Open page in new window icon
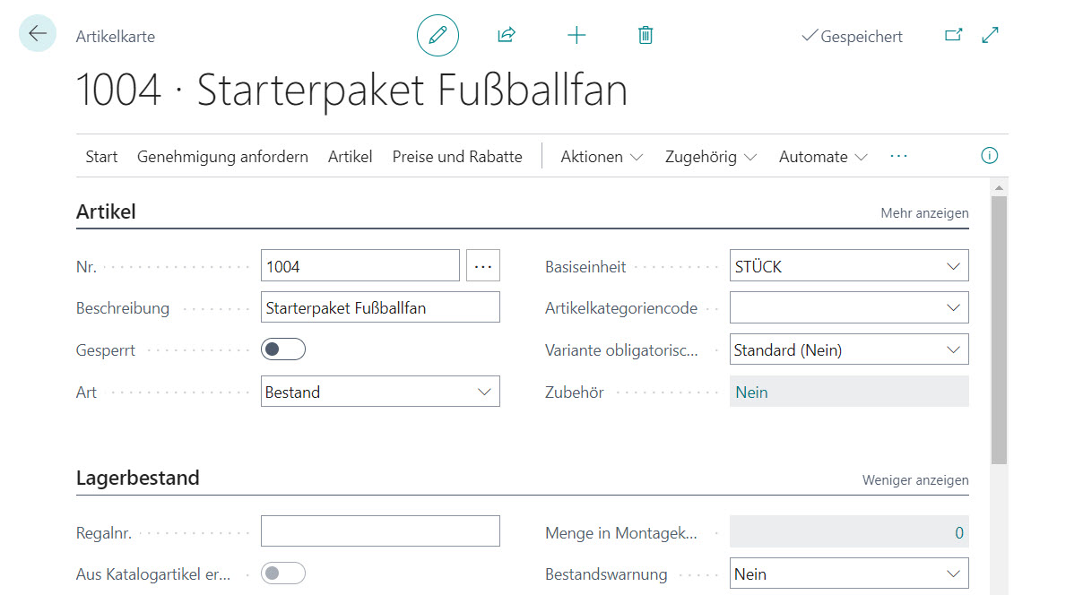This screenshot has width=1083, height=595. [x=954, y=35]
